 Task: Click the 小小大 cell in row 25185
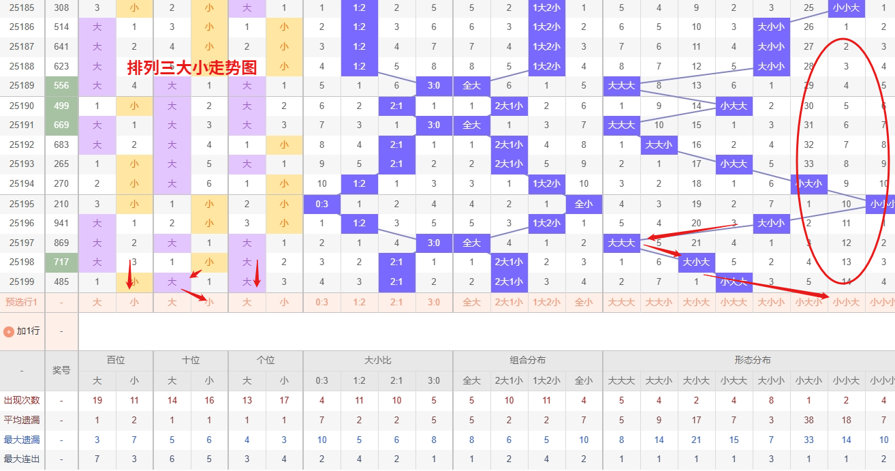pos(846,7)
